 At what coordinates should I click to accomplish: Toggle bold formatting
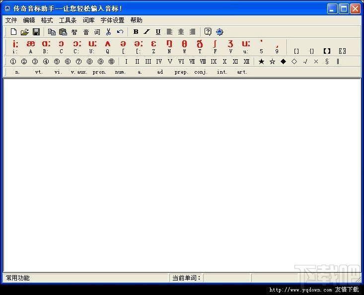(x=136, y=32)
